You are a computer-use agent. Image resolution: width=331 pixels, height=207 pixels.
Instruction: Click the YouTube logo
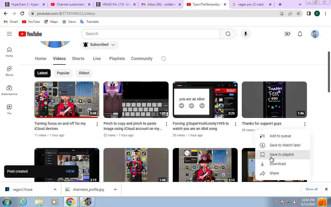coord(30,34)
